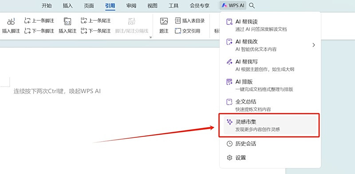Go to 下一条脚注
Viewport: 355px width, 174px height.
tap(39, 31)
